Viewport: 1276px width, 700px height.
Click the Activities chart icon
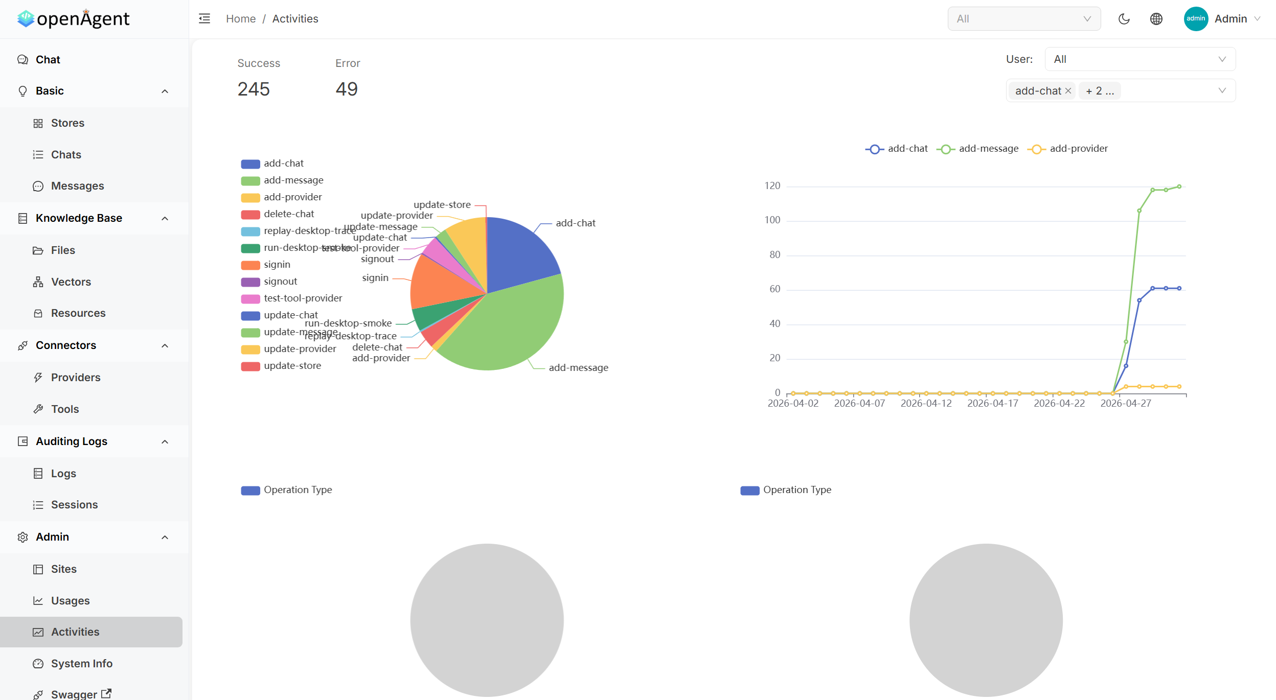pyautogui.click(x=38, y=632)
